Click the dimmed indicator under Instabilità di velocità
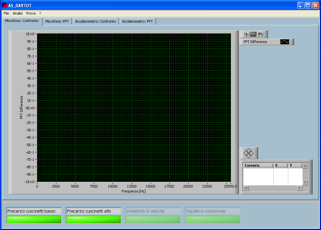The height and width of the screenshot is (230, 321). point(153,220)
